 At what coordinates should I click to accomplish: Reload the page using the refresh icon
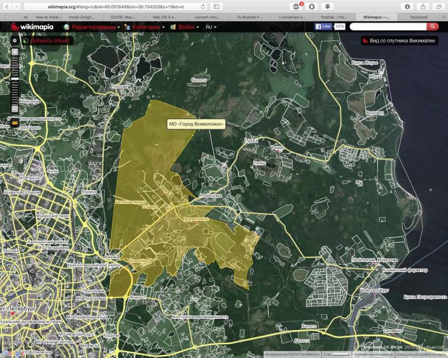coord(203,7)
